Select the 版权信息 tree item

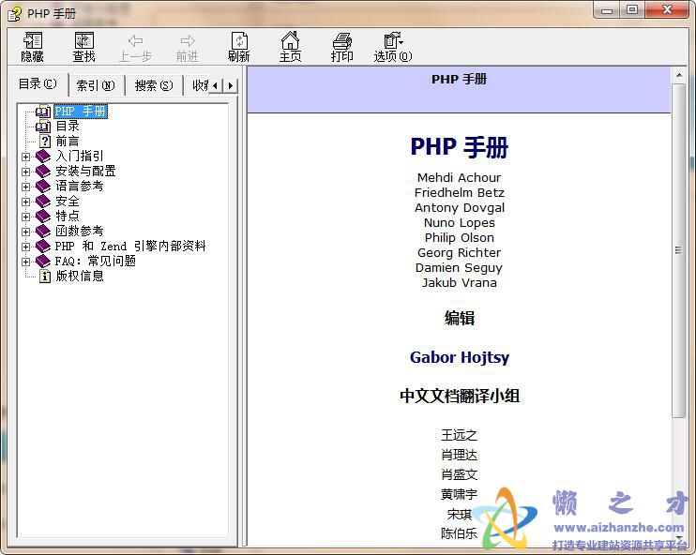pos(80,277)
